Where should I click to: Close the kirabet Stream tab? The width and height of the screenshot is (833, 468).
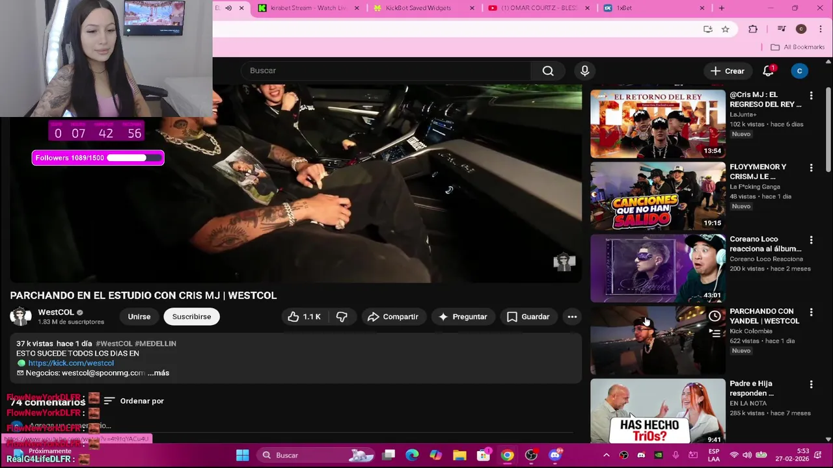point(357,8)
